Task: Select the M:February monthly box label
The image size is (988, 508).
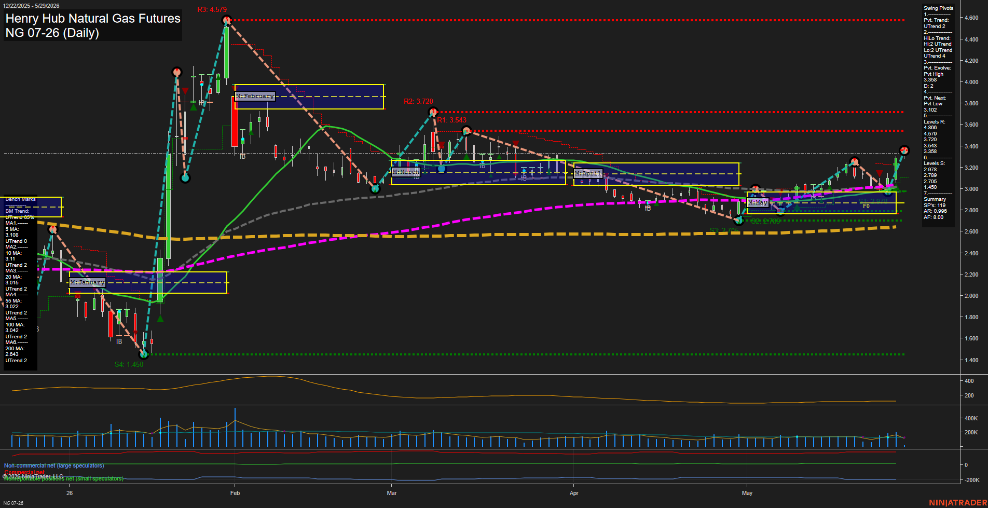Action: click(255, 96)
